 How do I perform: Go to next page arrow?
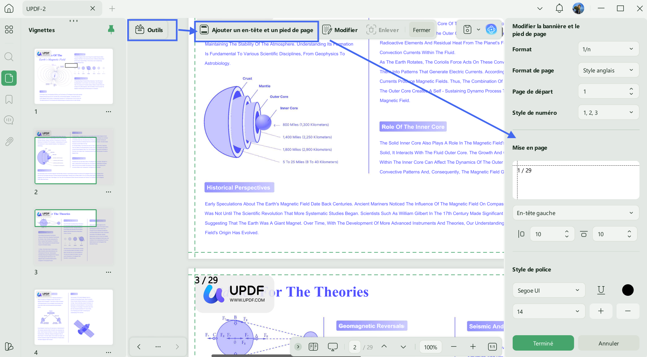point(403,347)
